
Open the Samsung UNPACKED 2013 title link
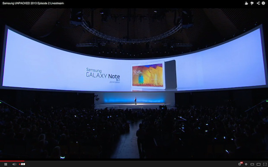33,3
